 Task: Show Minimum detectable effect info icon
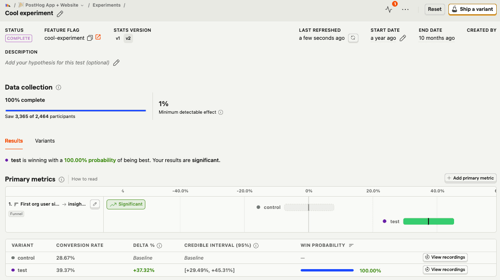coord(221,112)
